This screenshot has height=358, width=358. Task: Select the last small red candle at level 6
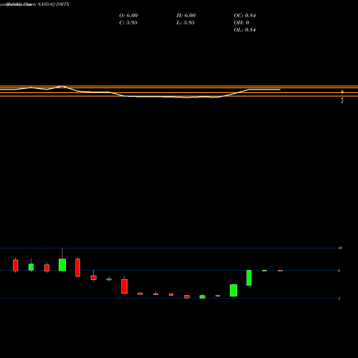pyautogui.click(x=280, y=271)
